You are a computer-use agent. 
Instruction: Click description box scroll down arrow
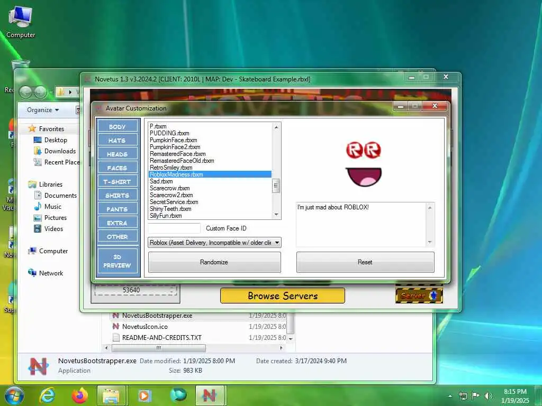point(430,242)
